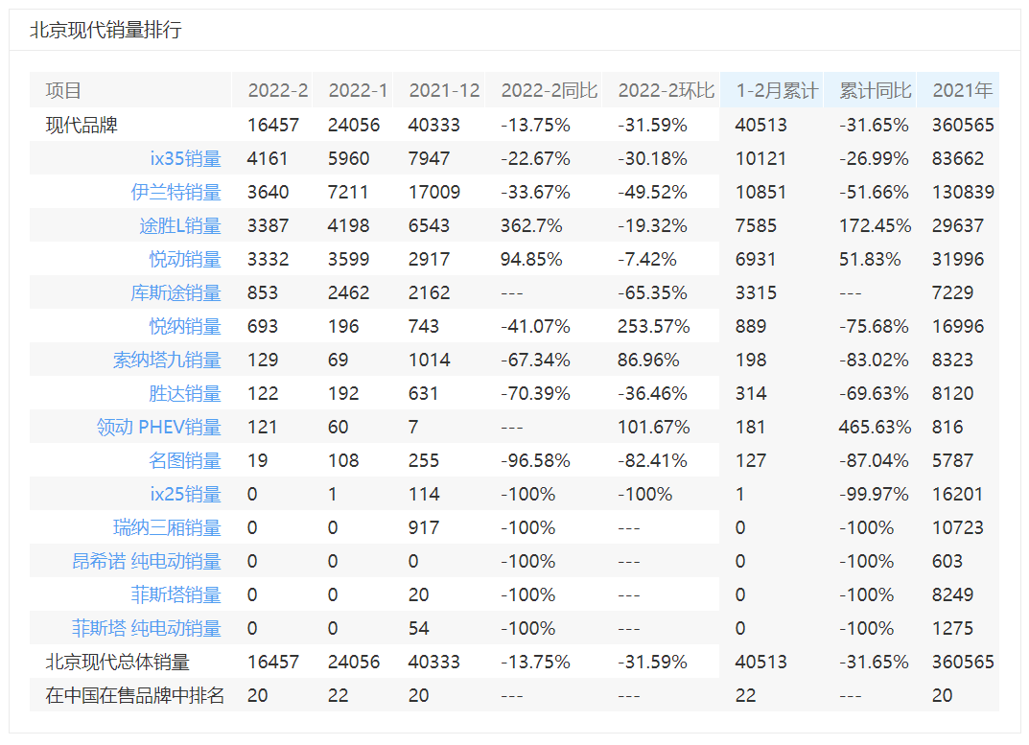Click the 现代品牌 row label

(82, 126)
